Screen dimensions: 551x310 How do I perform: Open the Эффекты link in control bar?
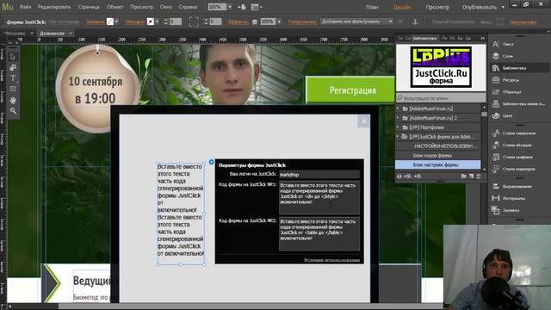(238, 22)
